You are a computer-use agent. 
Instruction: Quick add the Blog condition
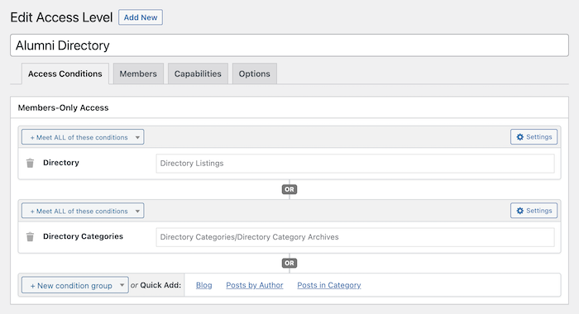[x=203, y=285]
